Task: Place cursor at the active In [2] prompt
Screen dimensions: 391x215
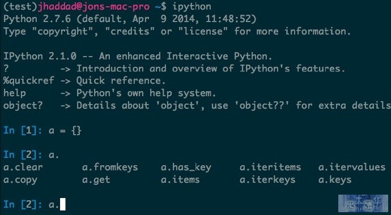Action: (23, 205)
